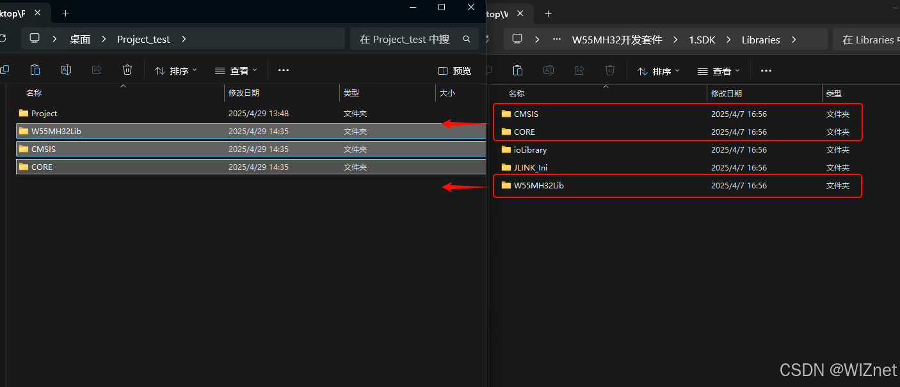Click Delete trash icon in Project_test window
This screenshot has height=387, width=900.
(x=127, y=70)
